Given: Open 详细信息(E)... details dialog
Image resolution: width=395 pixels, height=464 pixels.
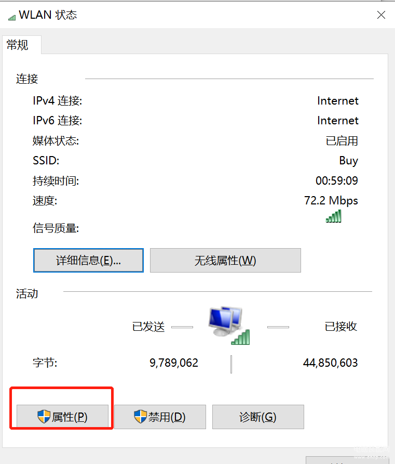Looking at the screenshot, I should coord(89,261).
